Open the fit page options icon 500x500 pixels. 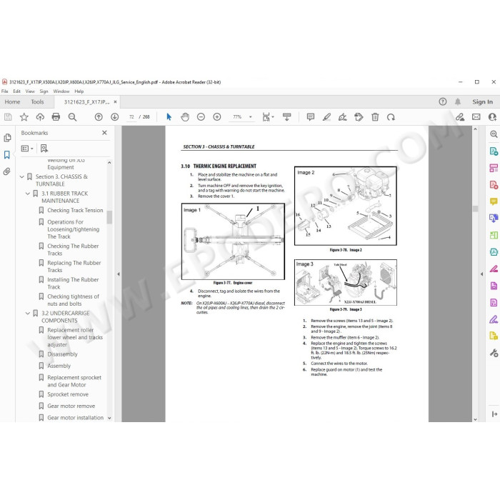point(268,117)
